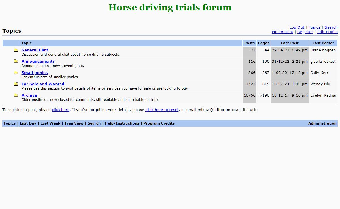Click the pages count 363

266,73
